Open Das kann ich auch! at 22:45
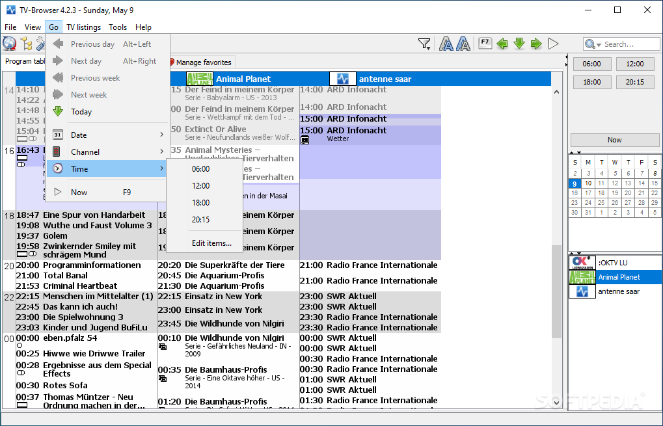Viewport: 663px width, 426px height. 87,307
